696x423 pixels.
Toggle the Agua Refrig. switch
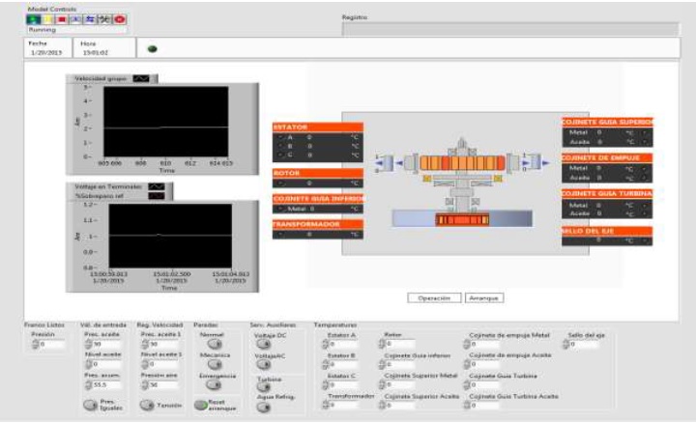pyautogui.click(x=263, y=408)
